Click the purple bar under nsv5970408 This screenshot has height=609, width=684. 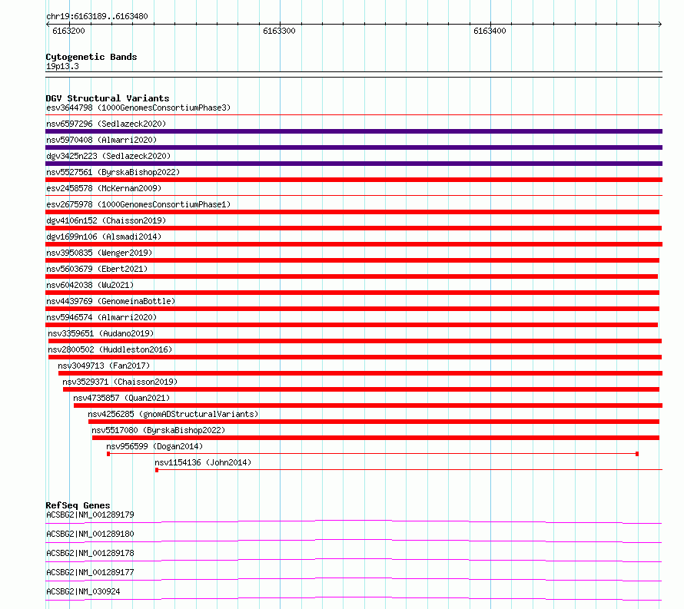354,147
